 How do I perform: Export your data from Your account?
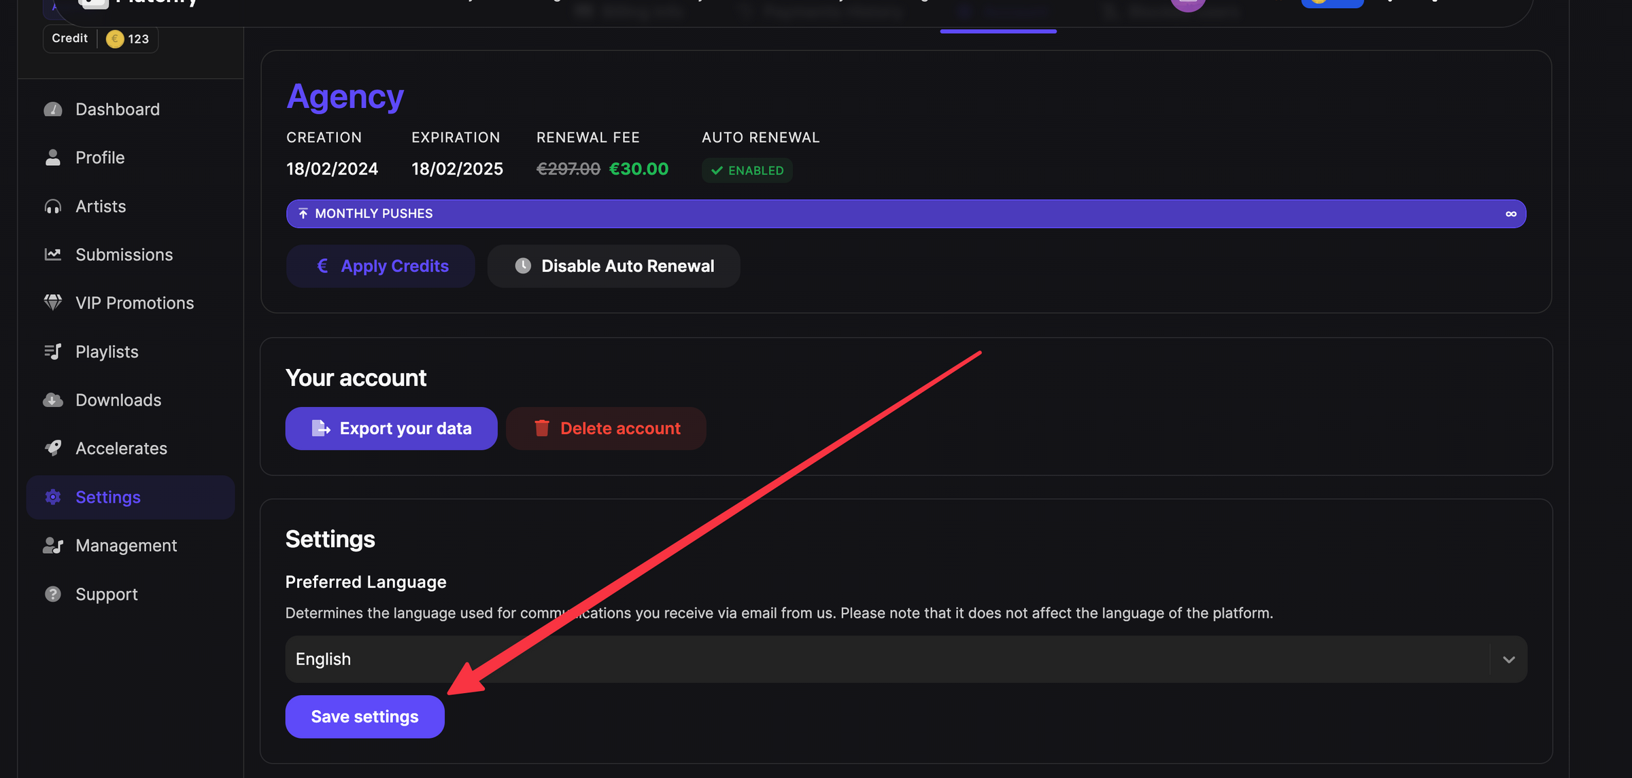pyautogui.click(x=391, y=428)
